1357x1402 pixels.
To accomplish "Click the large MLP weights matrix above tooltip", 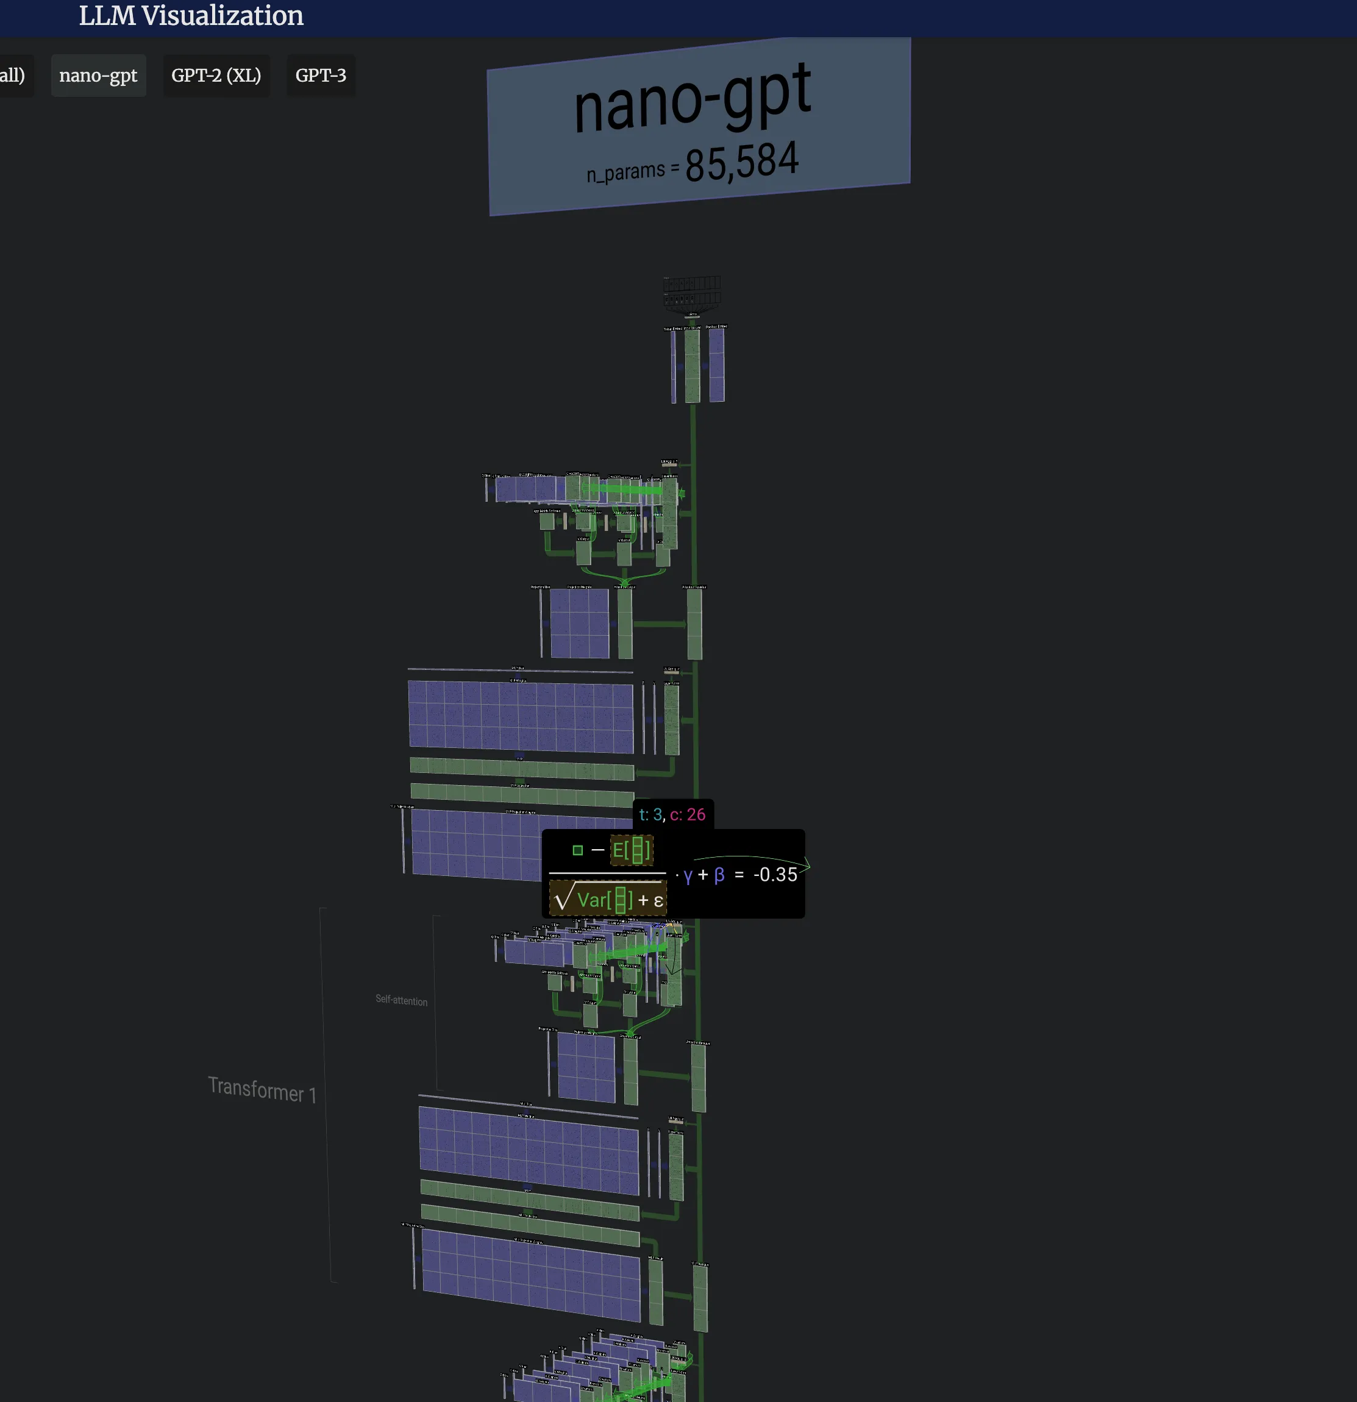I will point(520,717).
